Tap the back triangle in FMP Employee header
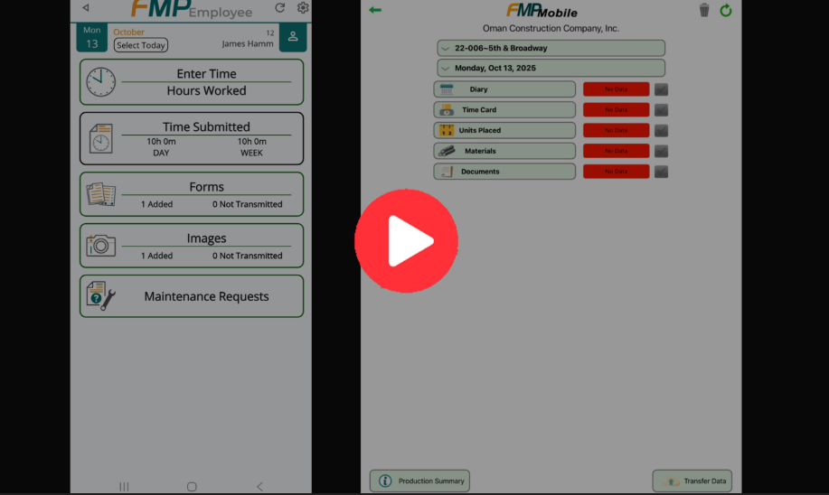 pyautogui.click(x=86, y=8)
